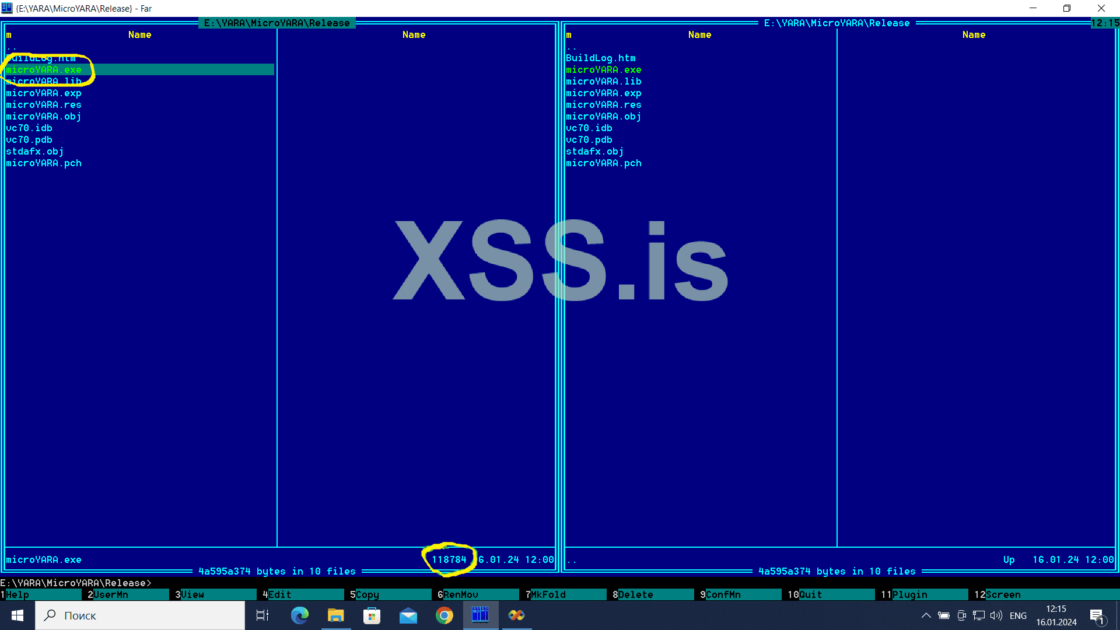Click Far Manager taskbar icon

[x=480, y=615]
